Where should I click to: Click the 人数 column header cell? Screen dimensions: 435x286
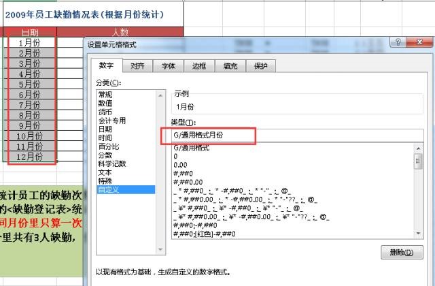coord(120,32)
